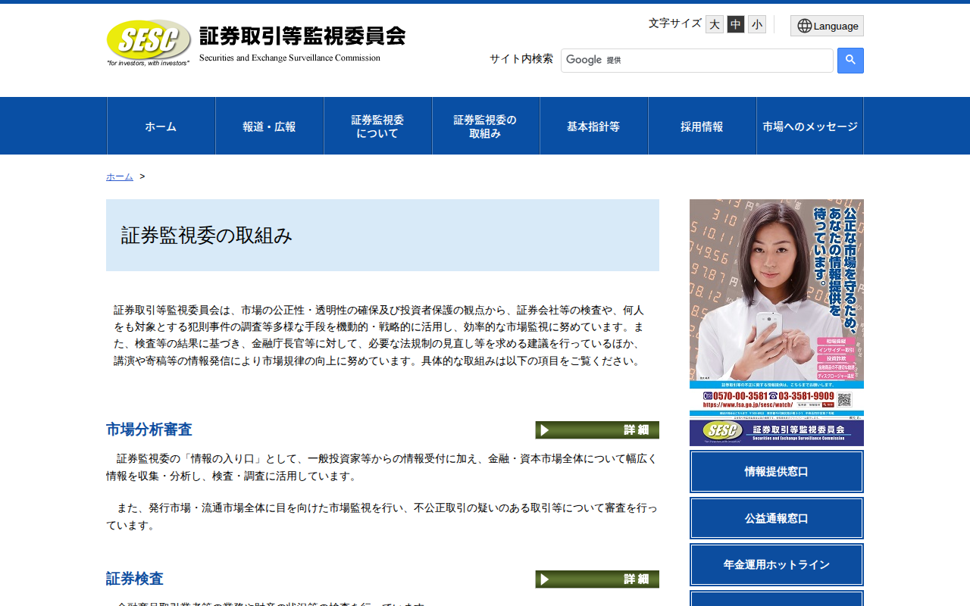Open the 年金運用ホットライン sidebar button
This screenshot has width=970, height=606.
coord(777,565)
